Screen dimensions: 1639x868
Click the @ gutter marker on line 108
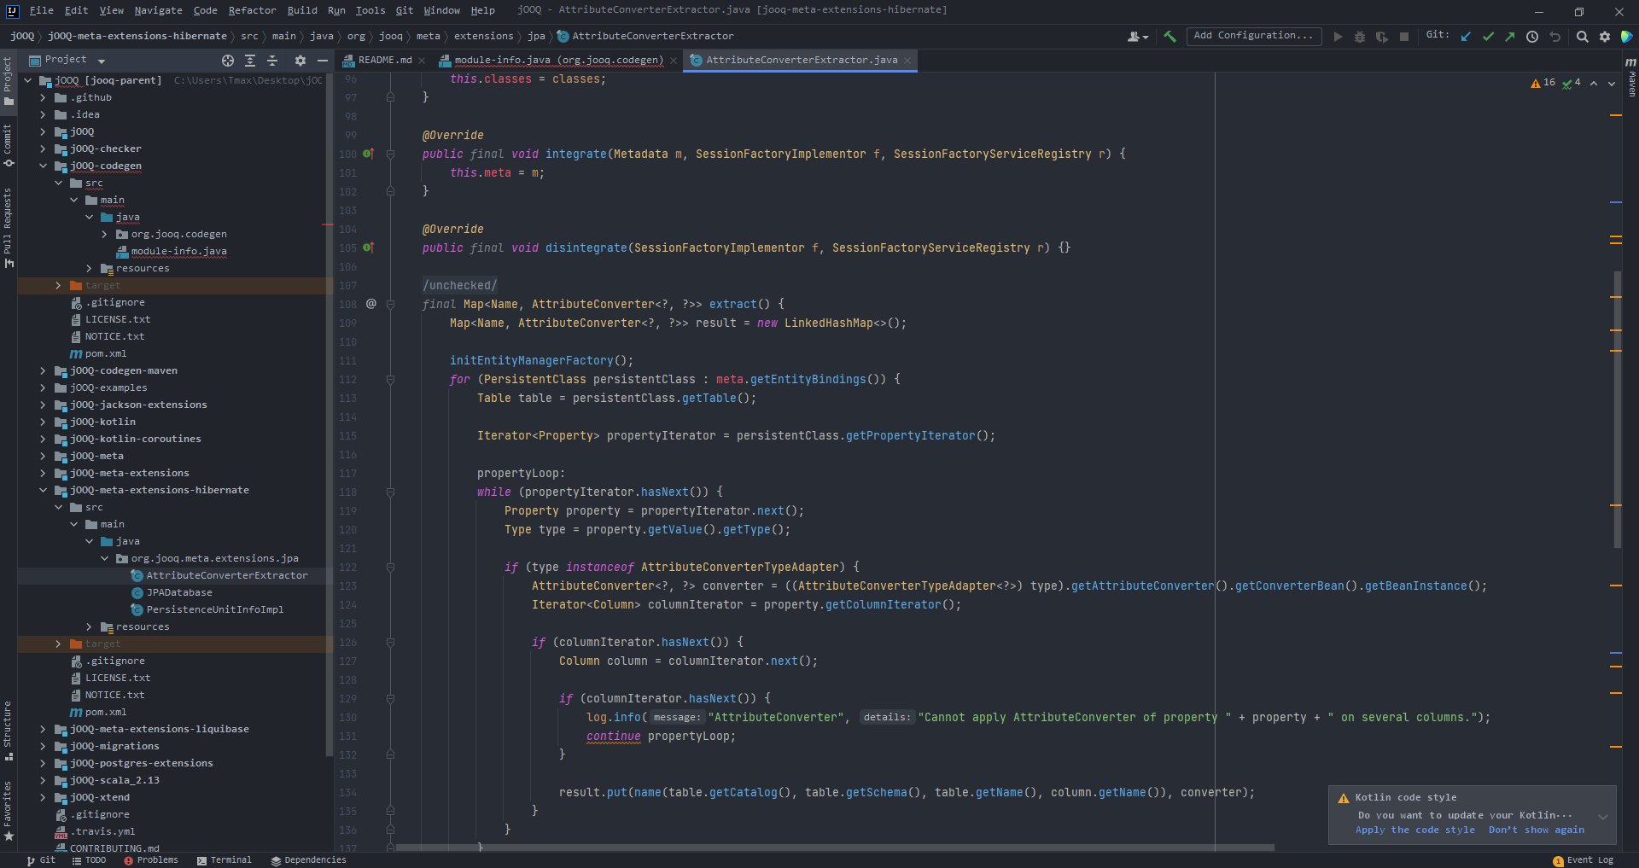click(370, 304)
